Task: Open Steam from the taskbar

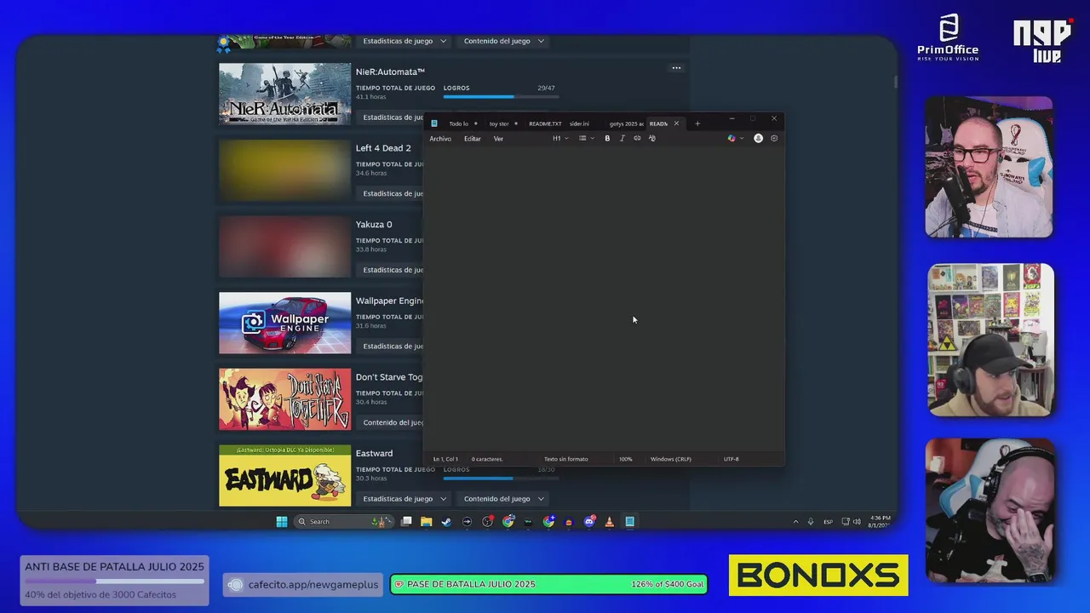Action: point(446,522)
